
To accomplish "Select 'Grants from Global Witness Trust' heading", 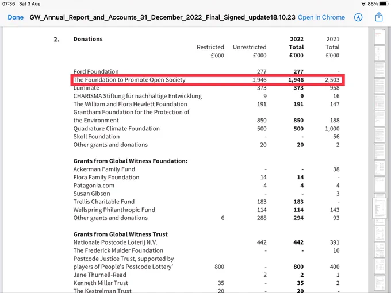I will (x=120, y=234).
